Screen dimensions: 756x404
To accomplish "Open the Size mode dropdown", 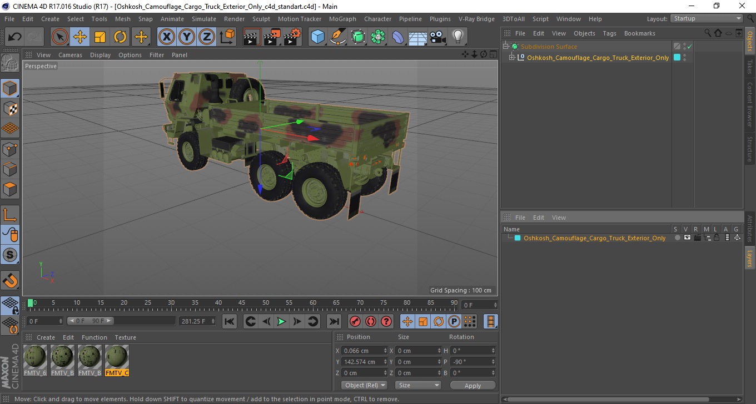I will 418,385.
